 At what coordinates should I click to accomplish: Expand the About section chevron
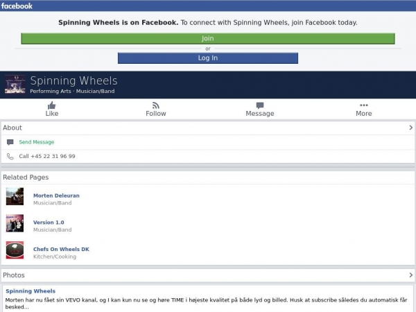[410, 128]
